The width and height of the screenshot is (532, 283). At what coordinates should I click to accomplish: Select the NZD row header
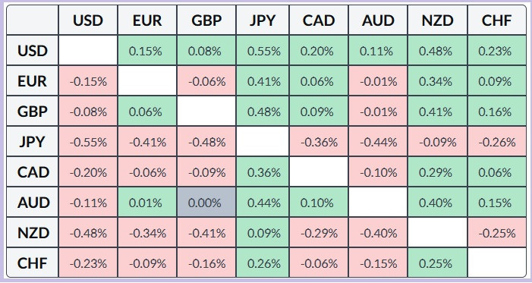point(32,233)
